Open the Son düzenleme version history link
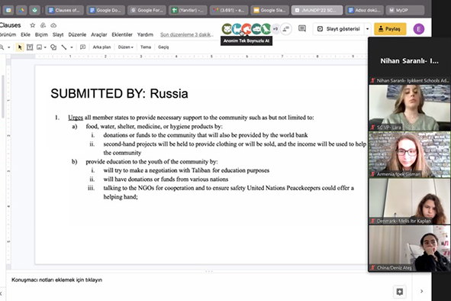The height and width of the screenshot is (301, 451). click(187, 35)
